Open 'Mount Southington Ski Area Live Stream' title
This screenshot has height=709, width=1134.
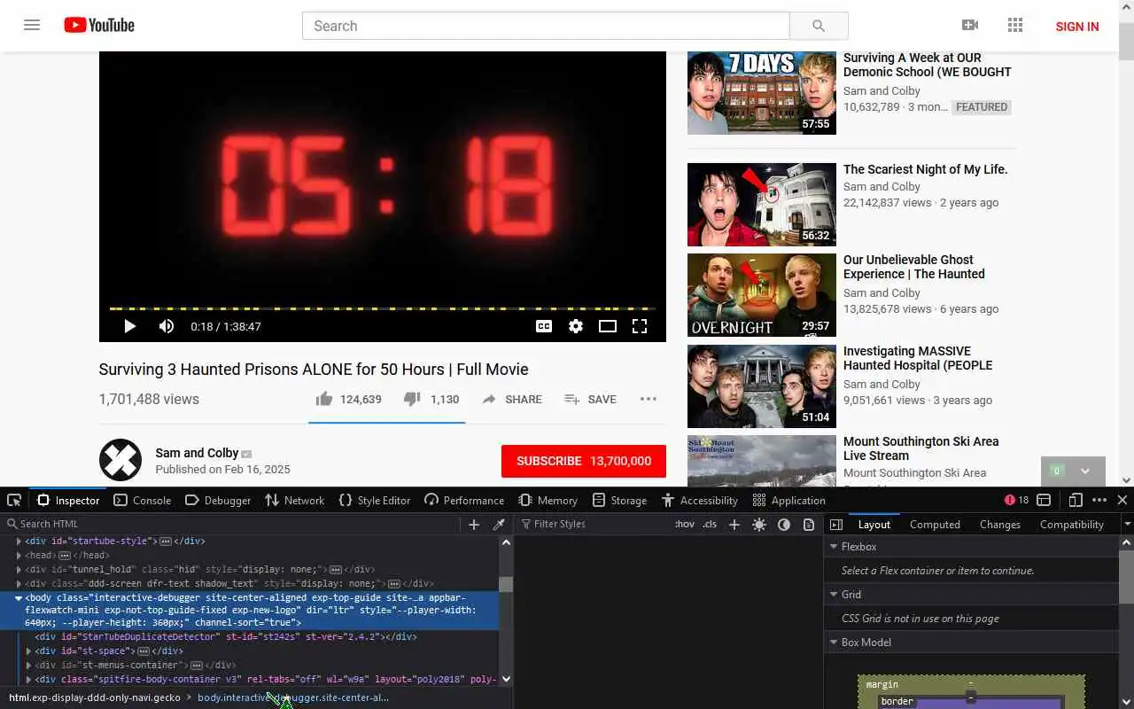(921, 448)
